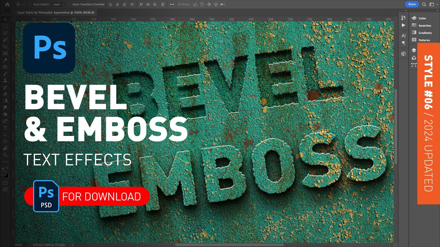Change screen mode icon

pos(5,190)
